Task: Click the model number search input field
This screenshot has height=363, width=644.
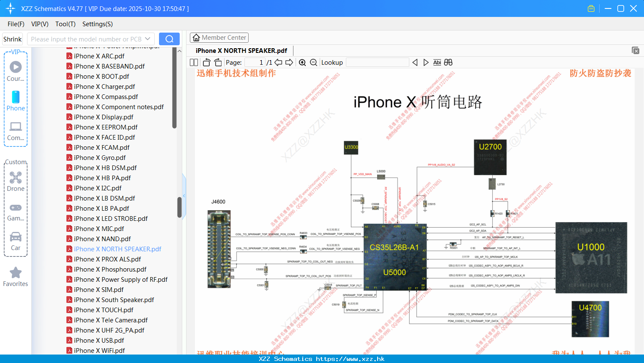Action: pos(86,39)
